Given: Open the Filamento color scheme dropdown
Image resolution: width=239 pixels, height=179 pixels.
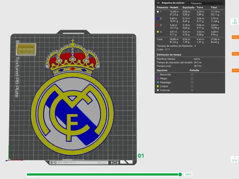Looking at the screenshot, I should tap(205, 3).
